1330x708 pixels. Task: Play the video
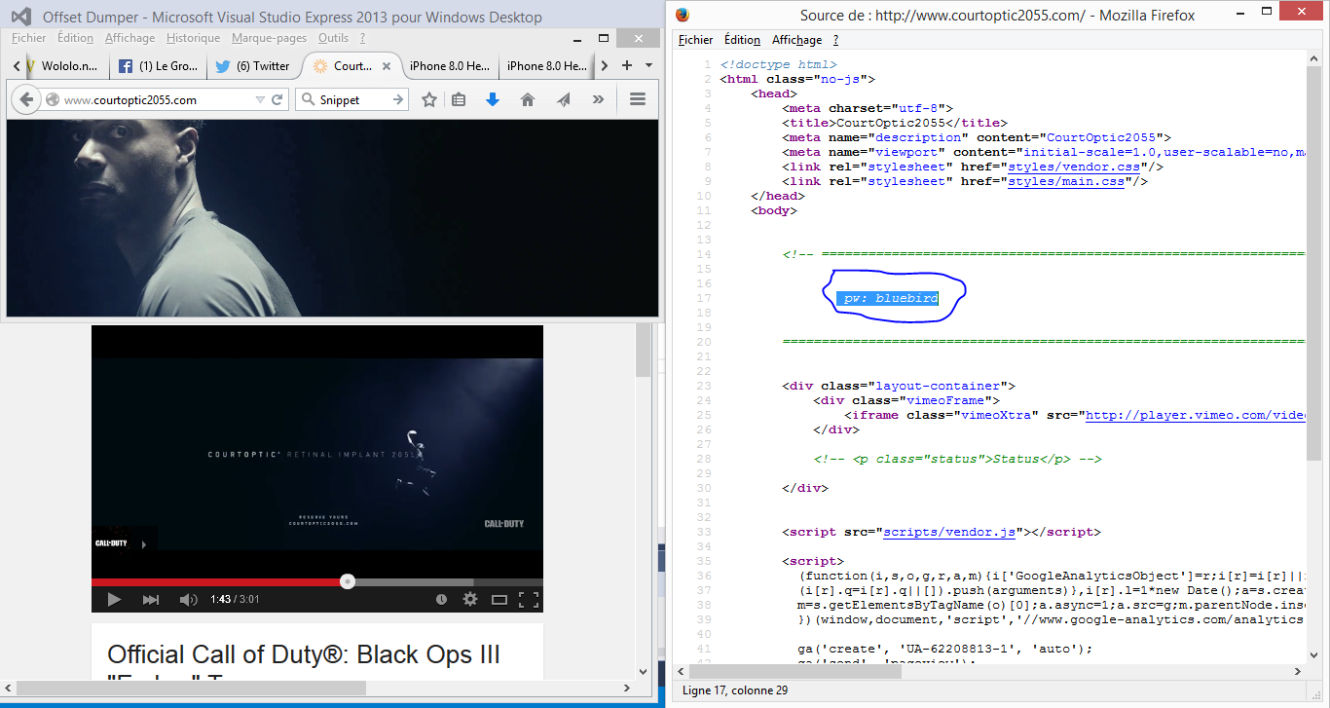pyautogui.click(x=114, y=599)
